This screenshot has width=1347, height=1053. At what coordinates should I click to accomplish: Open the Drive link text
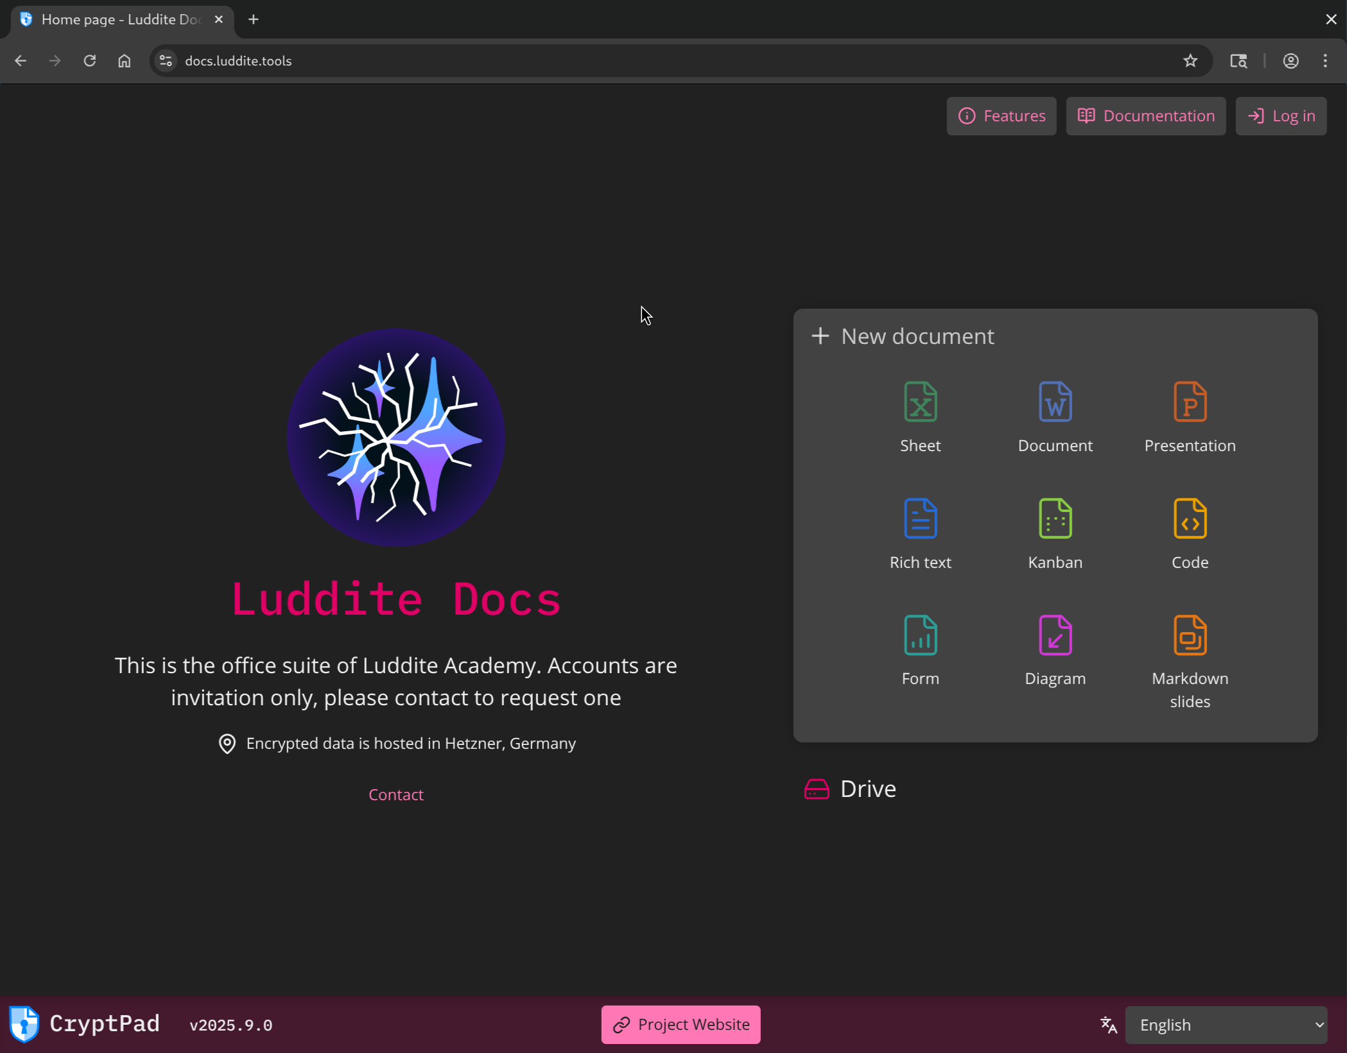point(868,789)
